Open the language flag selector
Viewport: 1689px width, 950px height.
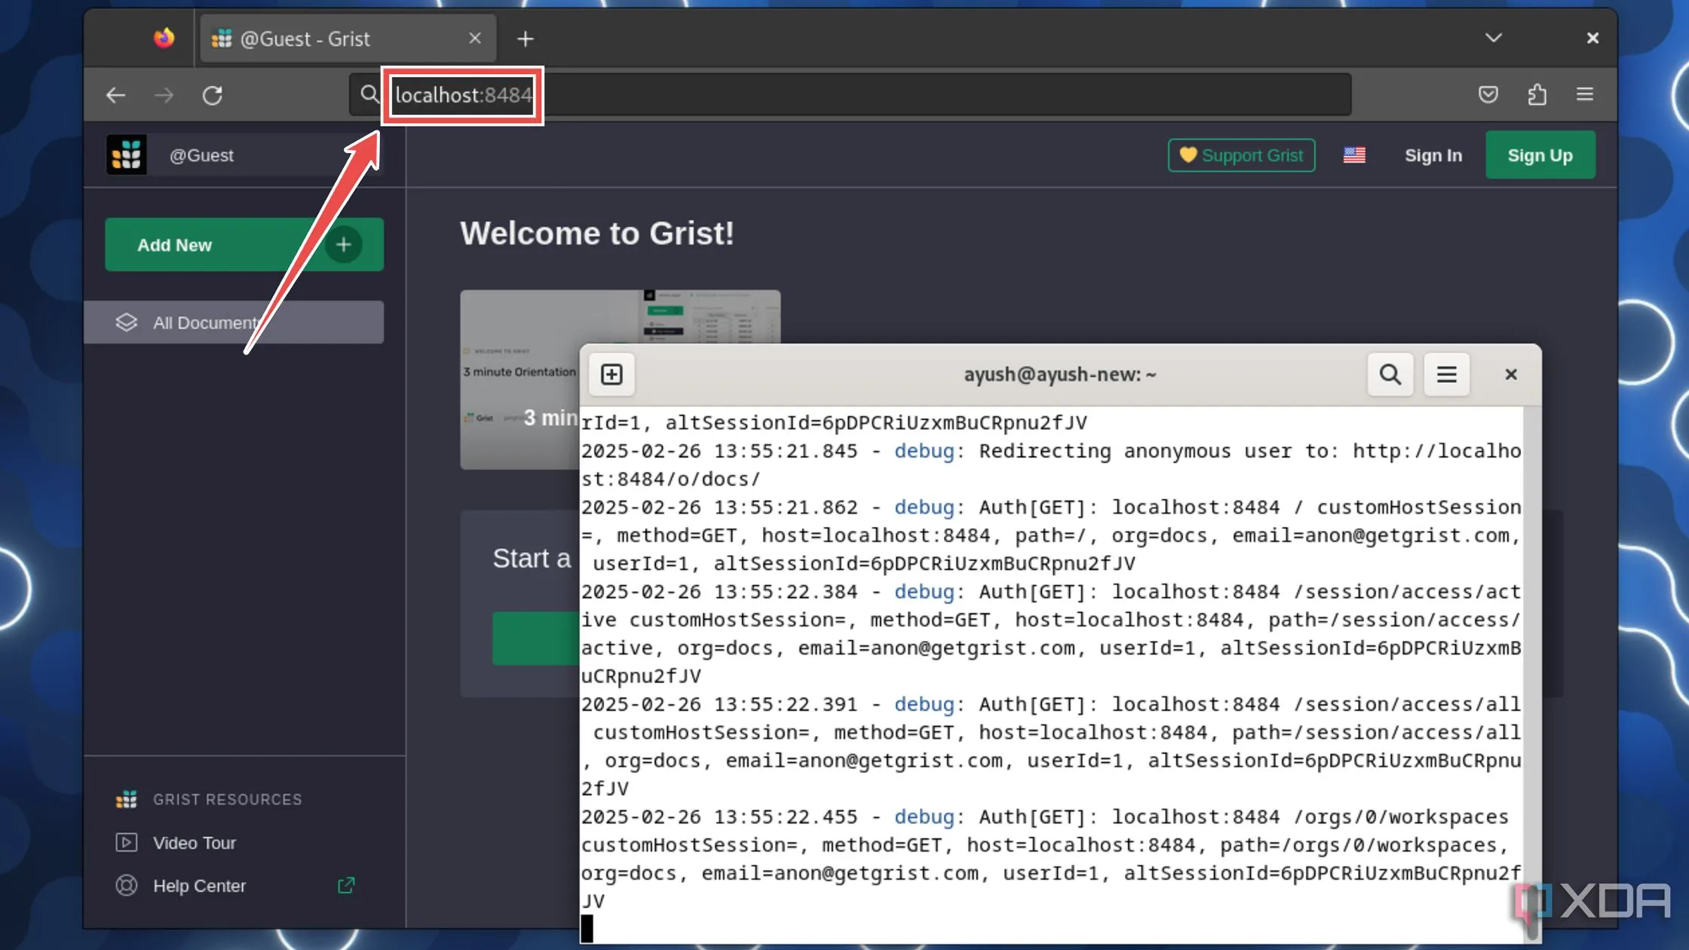click(x=1354, y=155)
